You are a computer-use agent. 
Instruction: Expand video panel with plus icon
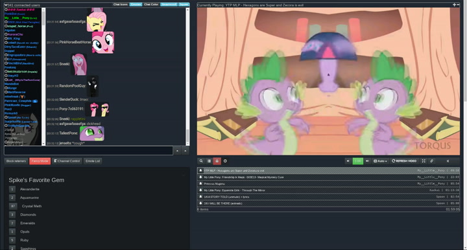pyautogui.click(x=454, y=5)
